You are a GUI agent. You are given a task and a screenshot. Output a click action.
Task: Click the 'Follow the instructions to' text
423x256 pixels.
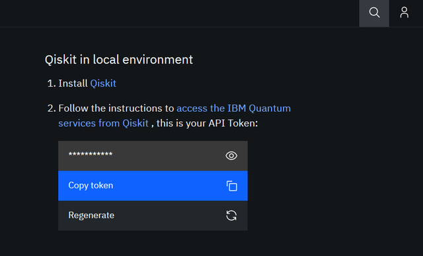[x=116, y=108]
